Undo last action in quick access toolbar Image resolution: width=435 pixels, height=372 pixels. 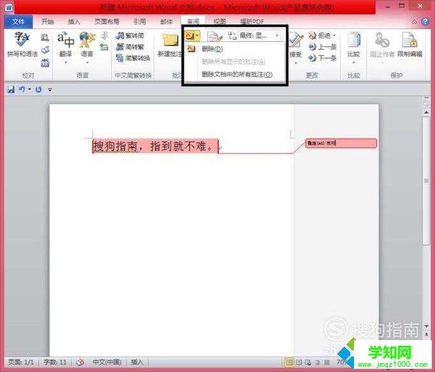22,89
